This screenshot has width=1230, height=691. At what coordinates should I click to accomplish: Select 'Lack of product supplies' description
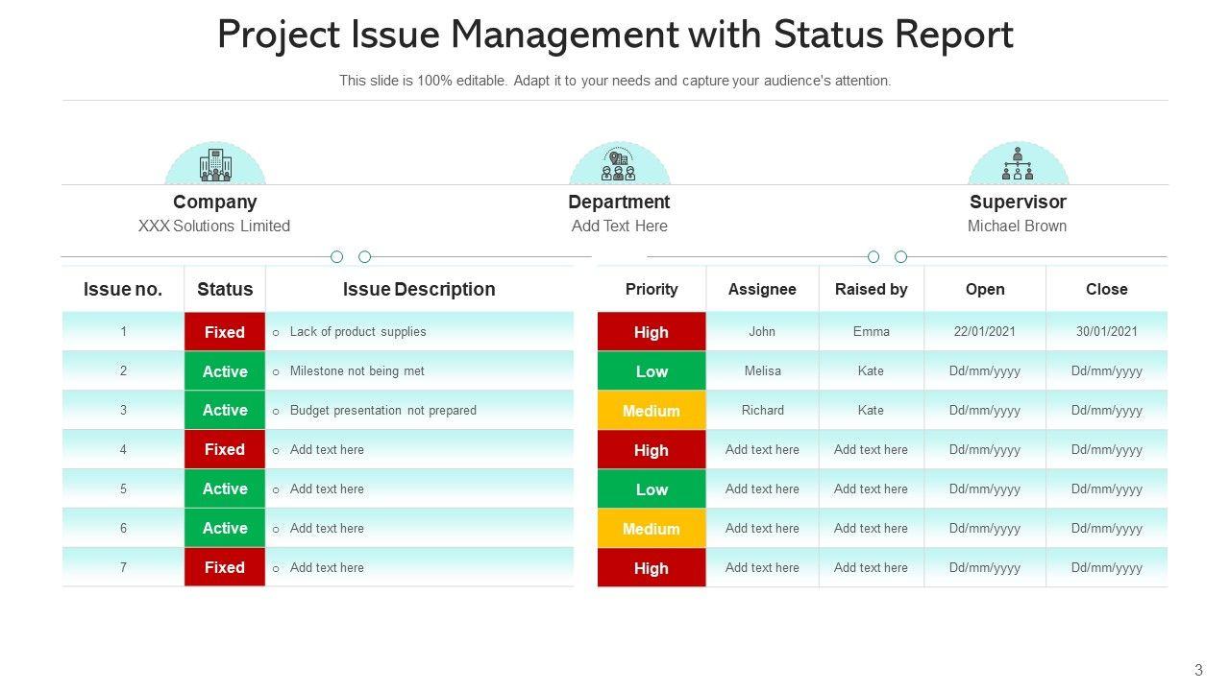pos(357,332)
